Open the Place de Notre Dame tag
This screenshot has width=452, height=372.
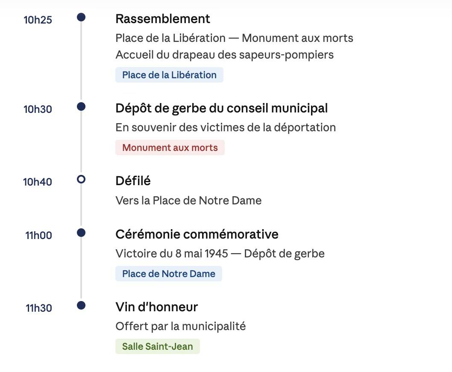point(169,274)
